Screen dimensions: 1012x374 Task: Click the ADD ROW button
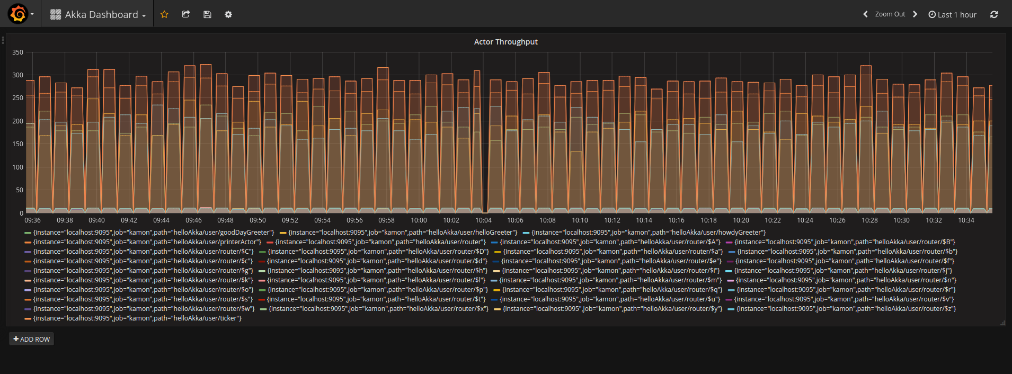(x=32, y=339)
